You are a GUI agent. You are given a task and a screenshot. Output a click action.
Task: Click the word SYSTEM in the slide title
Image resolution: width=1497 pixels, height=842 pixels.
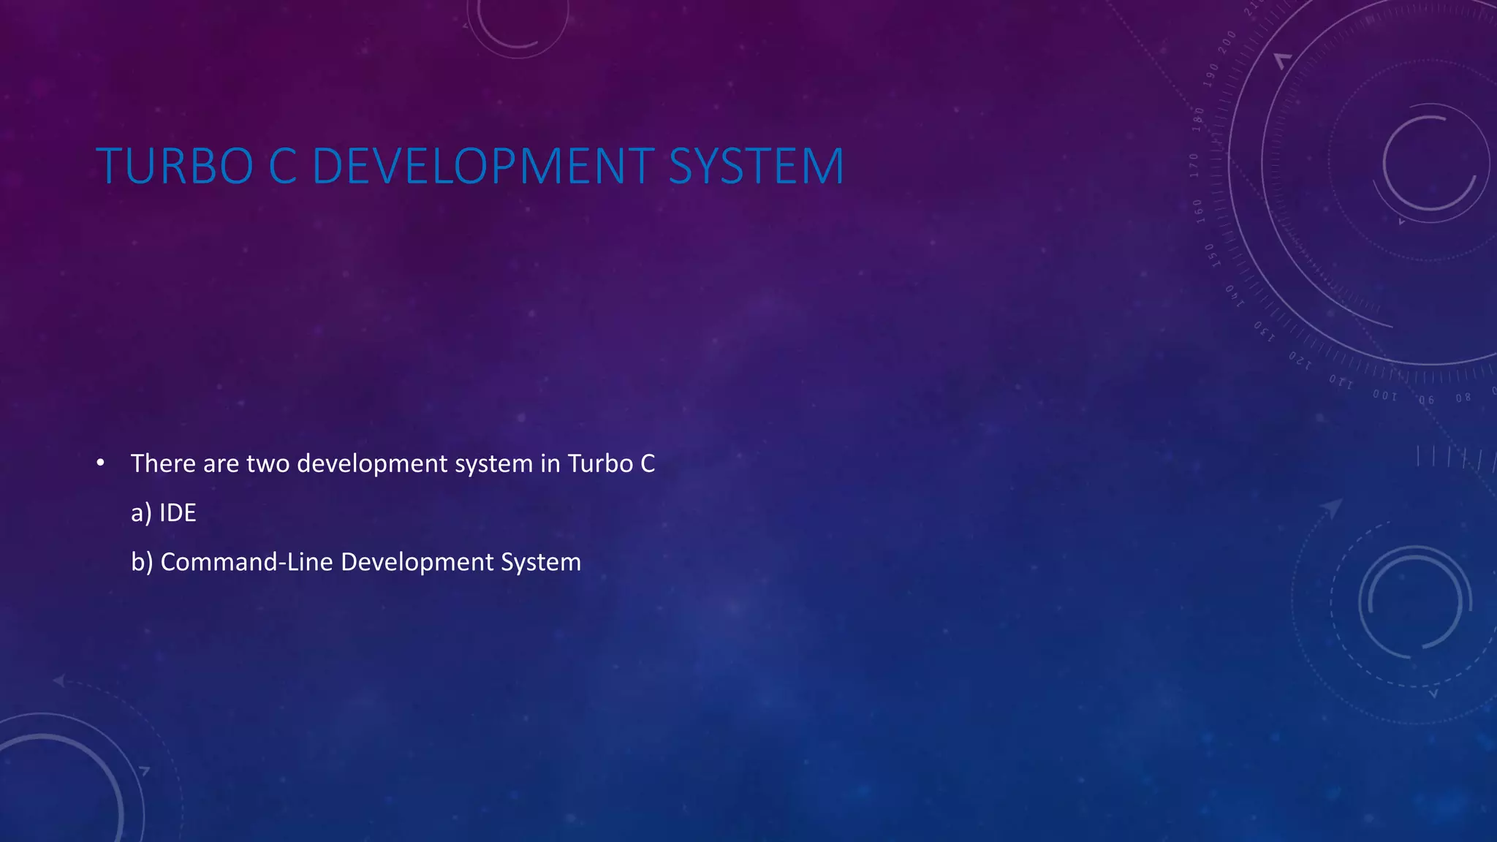point(756,167)
